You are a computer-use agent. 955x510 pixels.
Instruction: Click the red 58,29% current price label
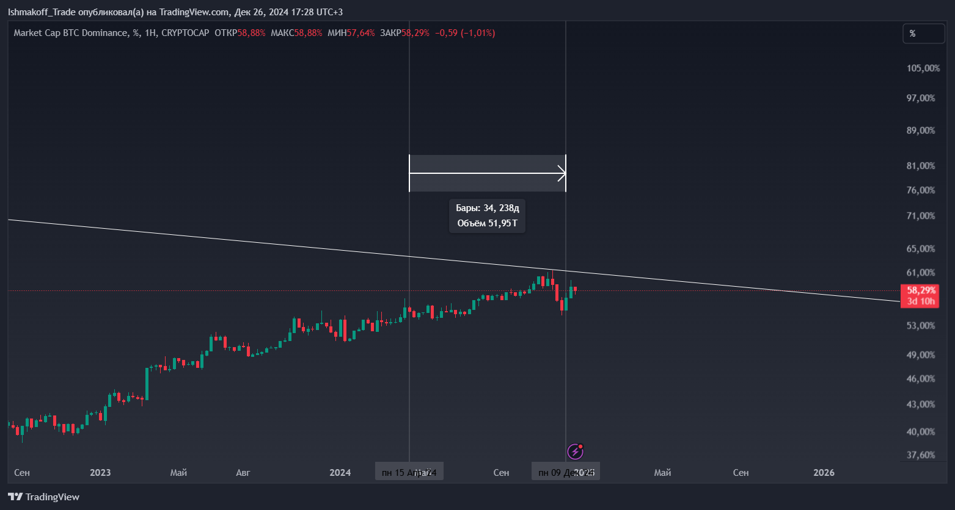pyautogui.click(x=920, y=290)
